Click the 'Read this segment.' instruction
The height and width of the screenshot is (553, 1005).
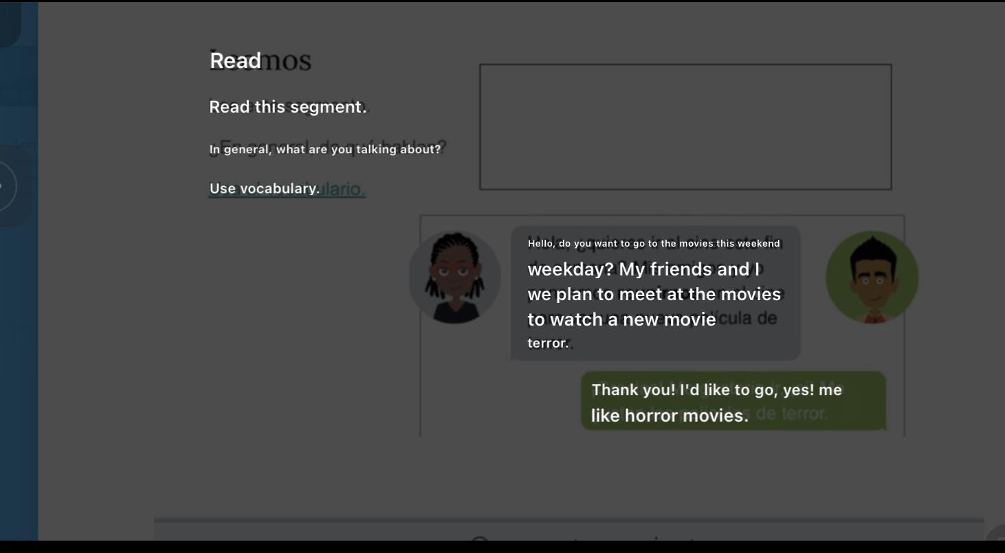click(288, 107)
